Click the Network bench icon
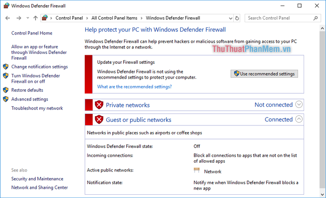The image size is (326, 198). coord(197,171)
